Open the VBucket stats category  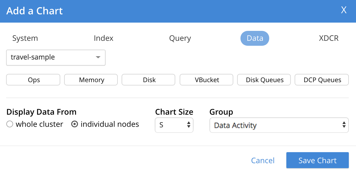(x=206, y=80)
